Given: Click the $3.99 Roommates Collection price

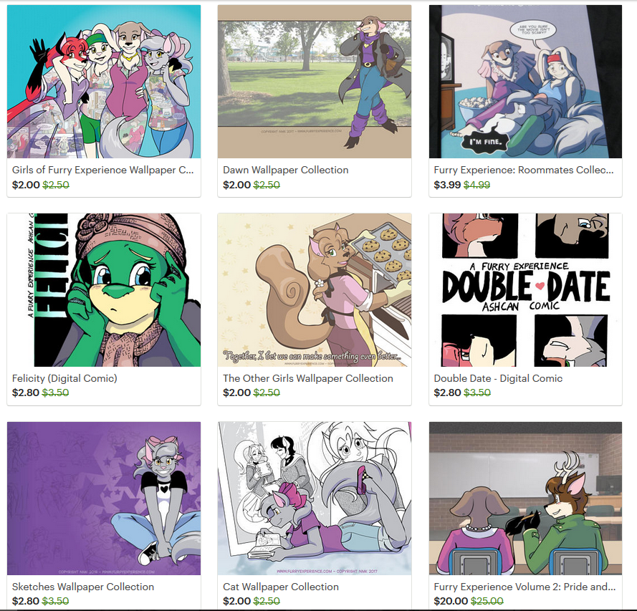Looking at the screenshot, I should point(447,185).
